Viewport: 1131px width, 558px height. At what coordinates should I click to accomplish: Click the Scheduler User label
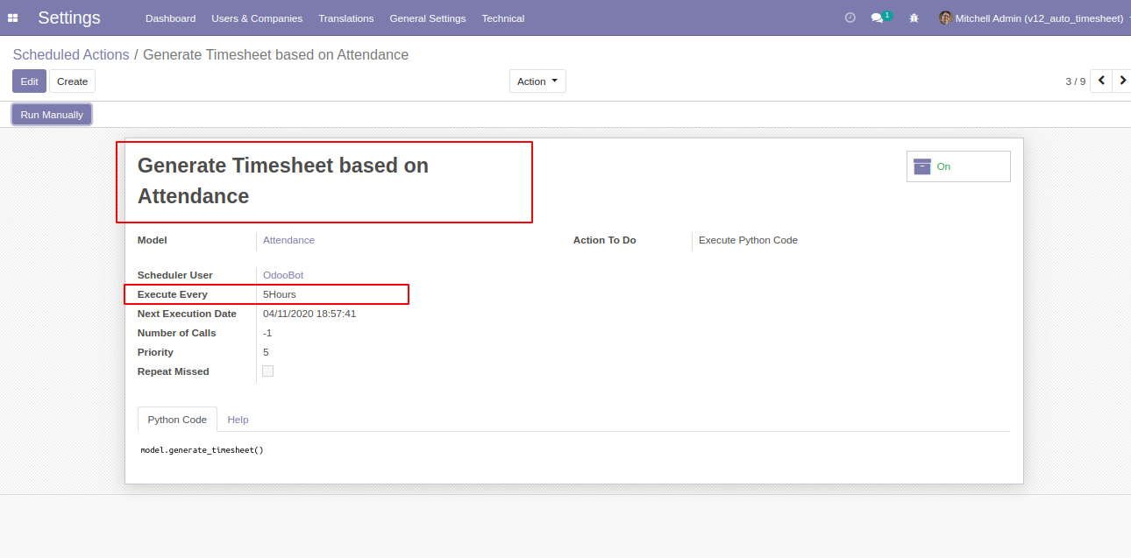pyautogui.click(x=175, y=275)
